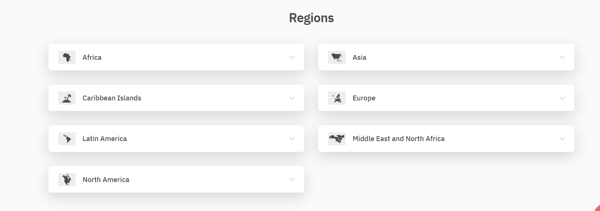Viewport: 600px width, 211px height.
Task: Click the Regions heading
Action: click(x=311, y=18)
